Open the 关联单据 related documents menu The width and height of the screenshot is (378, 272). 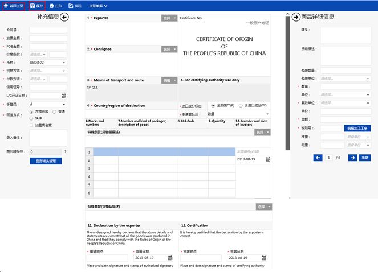point(99,6)
